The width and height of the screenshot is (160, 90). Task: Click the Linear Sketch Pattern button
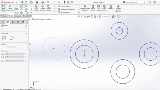[66, 9]
